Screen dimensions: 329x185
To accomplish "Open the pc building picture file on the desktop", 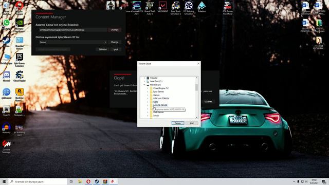I will [x=20, y=130].
